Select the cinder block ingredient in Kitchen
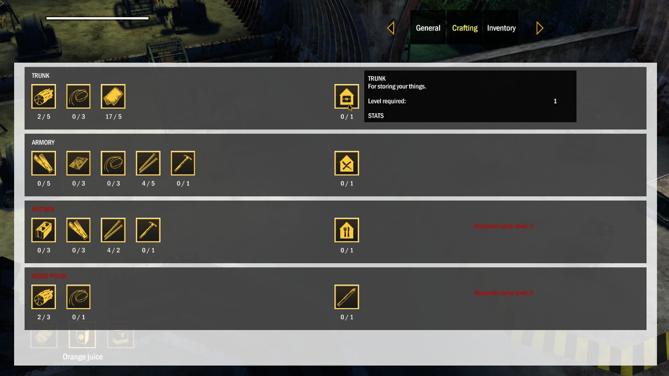 click(43, 230)
